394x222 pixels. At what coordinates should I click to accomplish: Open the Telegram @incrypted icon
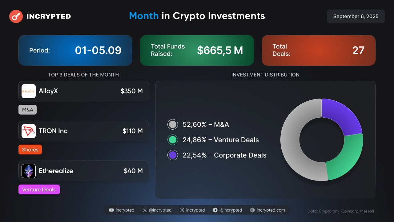click(215, 210)
